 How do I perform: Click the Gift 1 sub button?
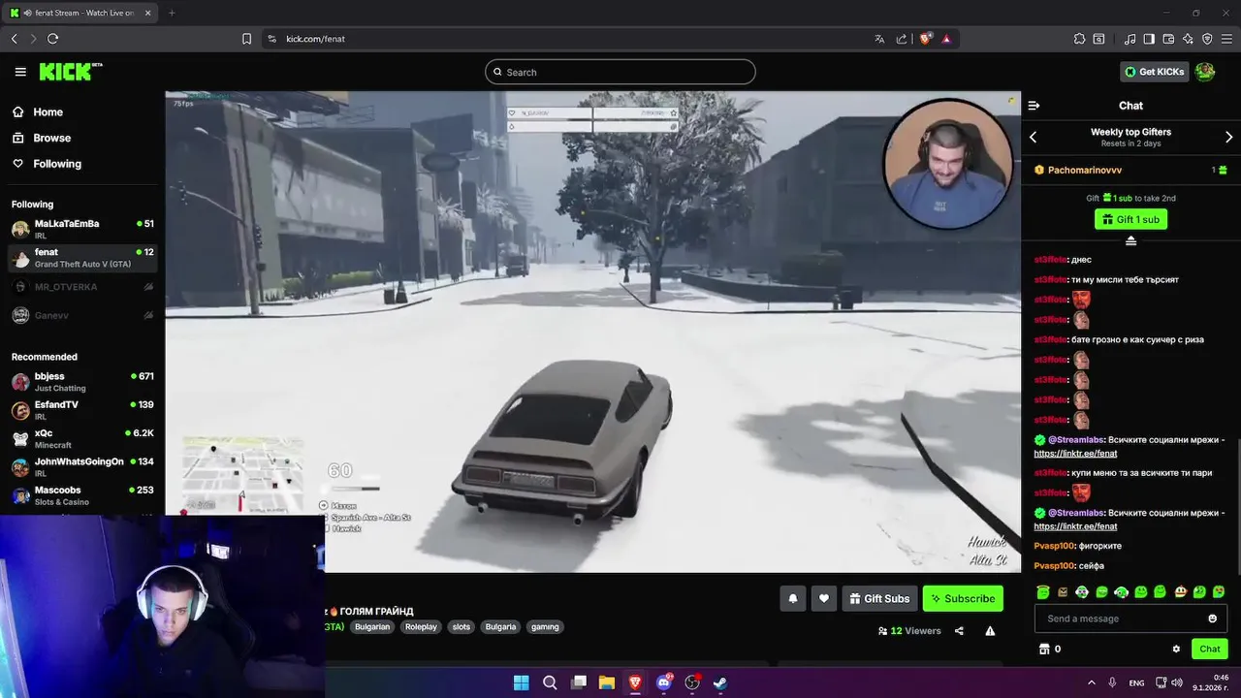[x=1130, y=219]
